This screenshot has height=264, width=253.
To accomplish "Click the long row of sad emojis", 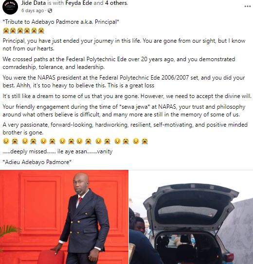I will (x=75, y=141).
